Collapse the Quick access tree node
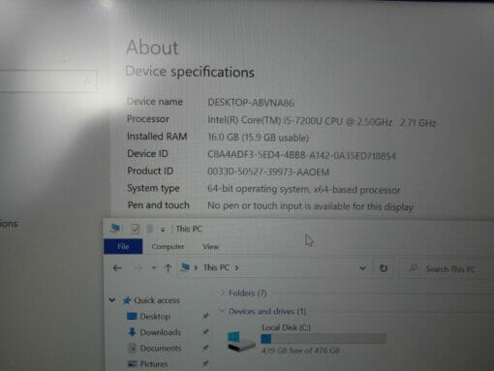 [112, 300]
